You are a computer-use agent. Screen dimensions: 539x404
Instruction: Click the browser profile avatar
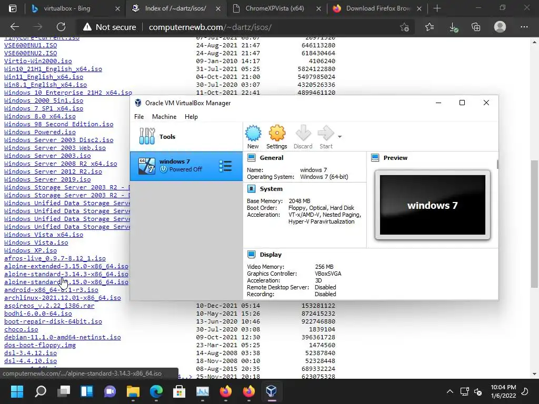(x=500, y=27)
